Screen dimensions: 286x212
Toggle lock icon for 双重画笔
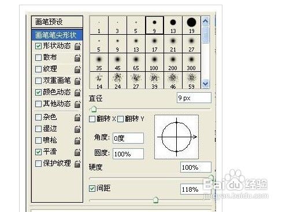[77, 81]
